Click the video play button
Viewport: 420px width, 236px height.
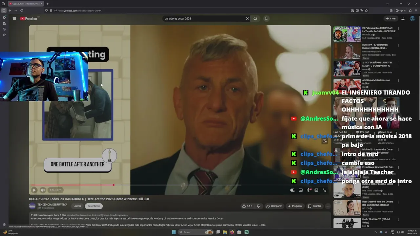[x=34, y=190]
